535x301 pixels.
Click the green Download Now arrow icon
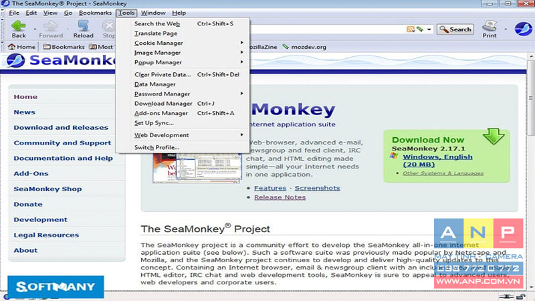[494, 136]
